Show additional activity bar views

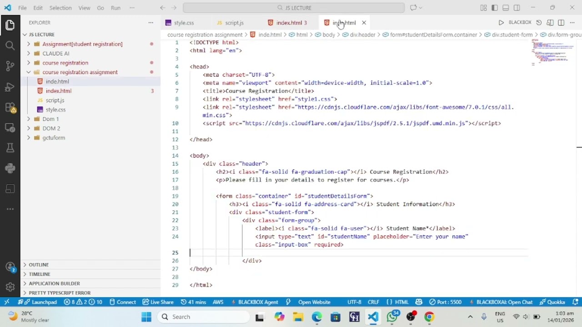pos(10,209)
